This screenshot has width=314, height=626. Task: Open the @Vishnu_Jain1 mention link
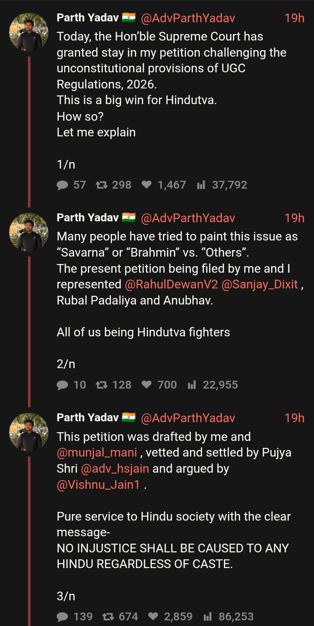pos(98,485)
